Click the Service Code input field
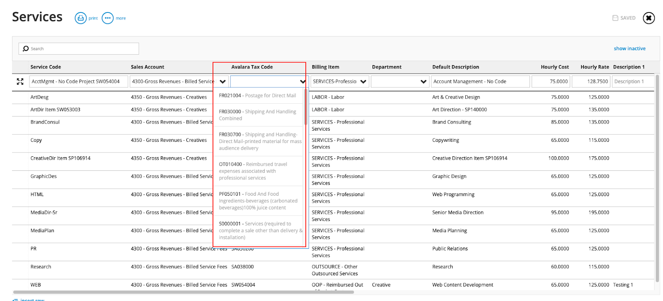663x301 pixels. tap(78, 82)
